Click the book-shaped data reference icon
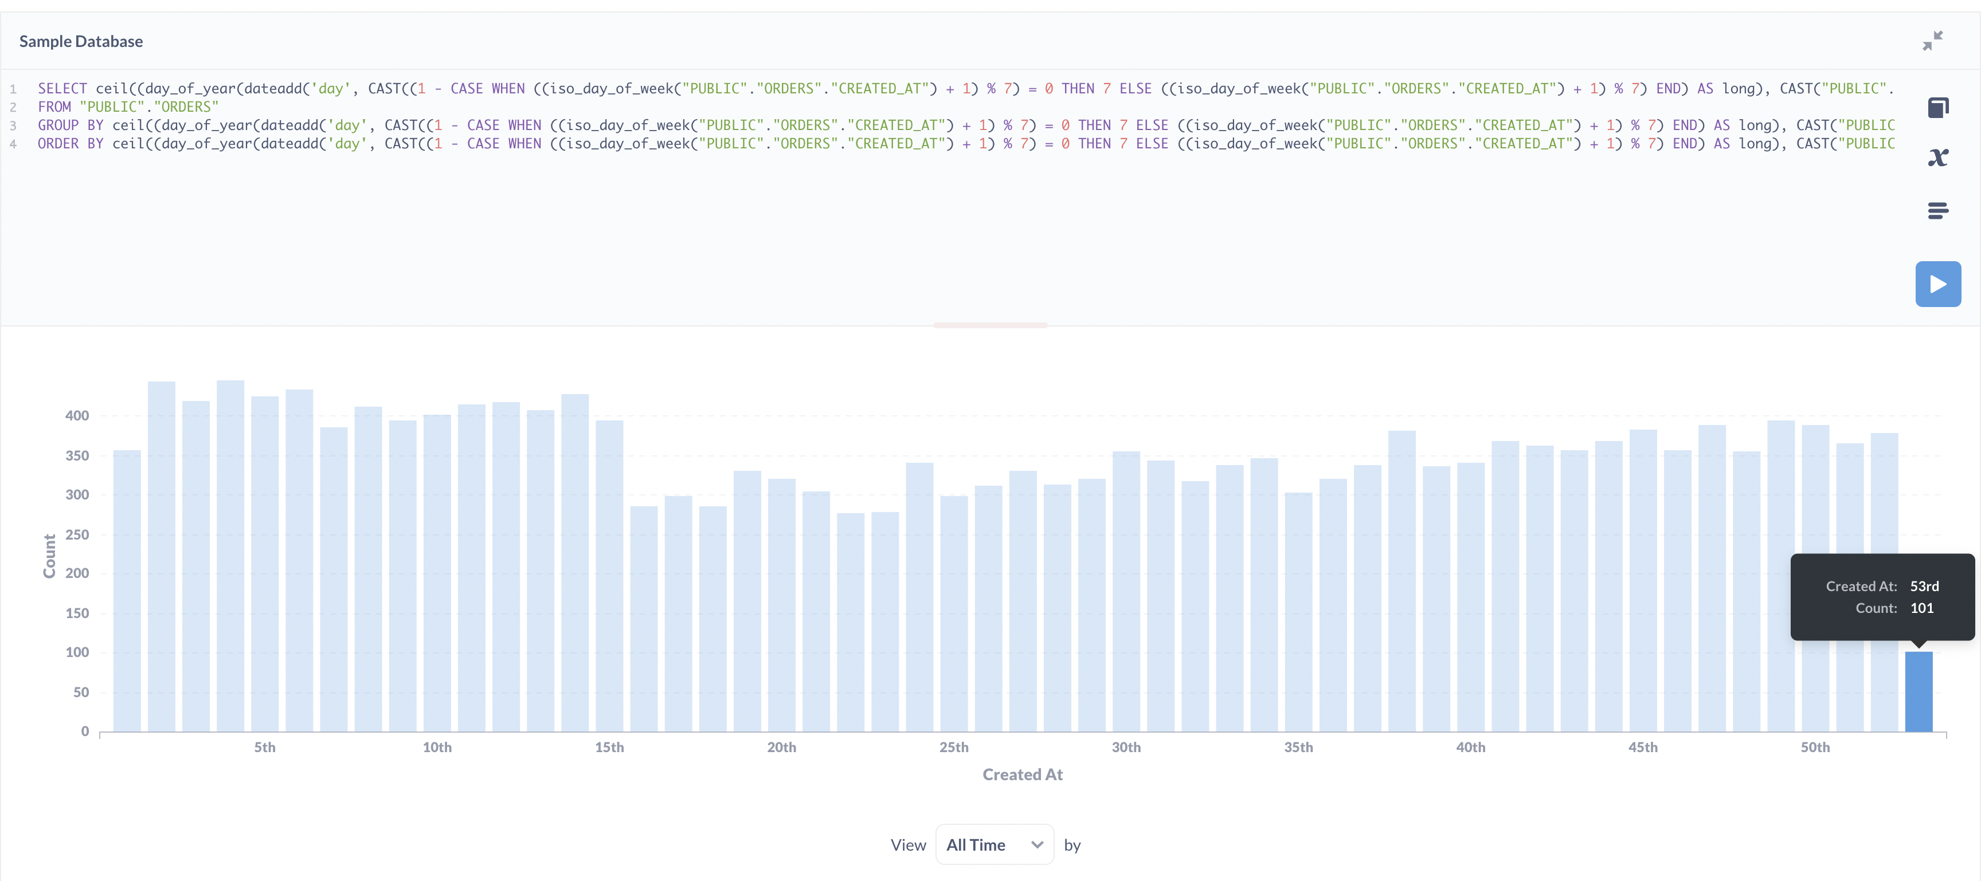The height and width of the screenshot is (881, 1981). pyautogui.click(x=1939, y=108)
